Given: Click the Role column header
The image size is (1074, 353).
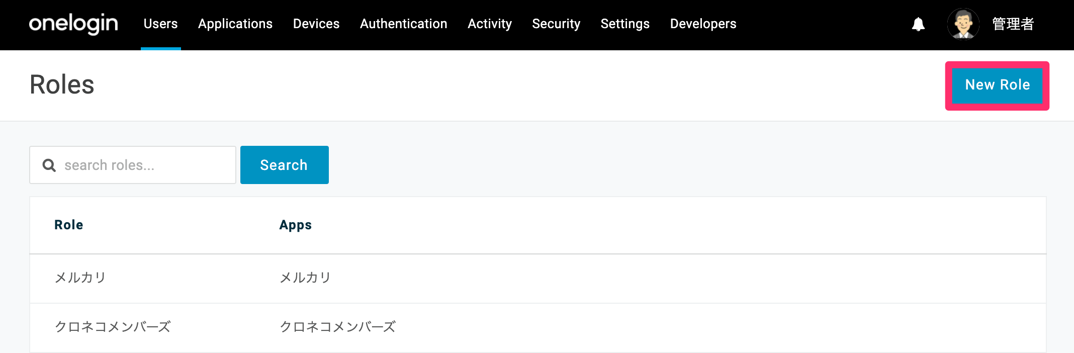Looking at the screenshot, I should point(69,225).
